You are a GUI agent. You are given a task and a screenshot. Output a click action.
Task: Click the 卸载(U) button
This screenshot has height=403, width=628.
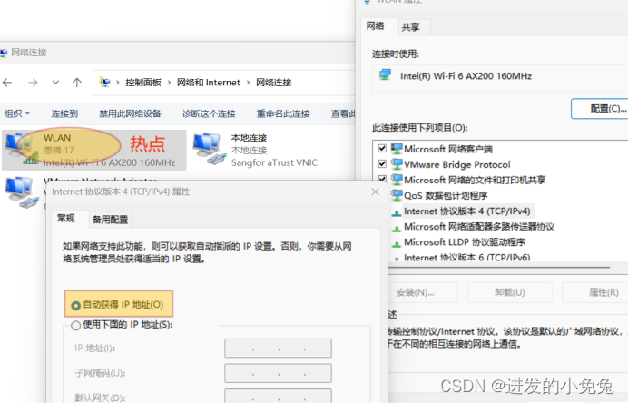[509, 292]
